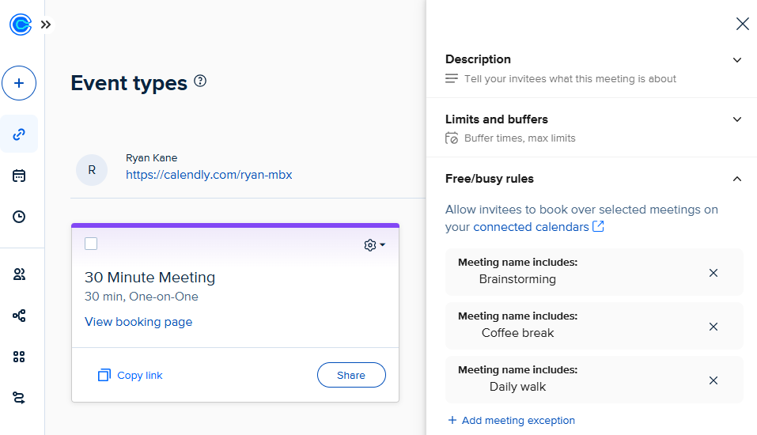Collapse the Free/busy rules section

[737, 179]
